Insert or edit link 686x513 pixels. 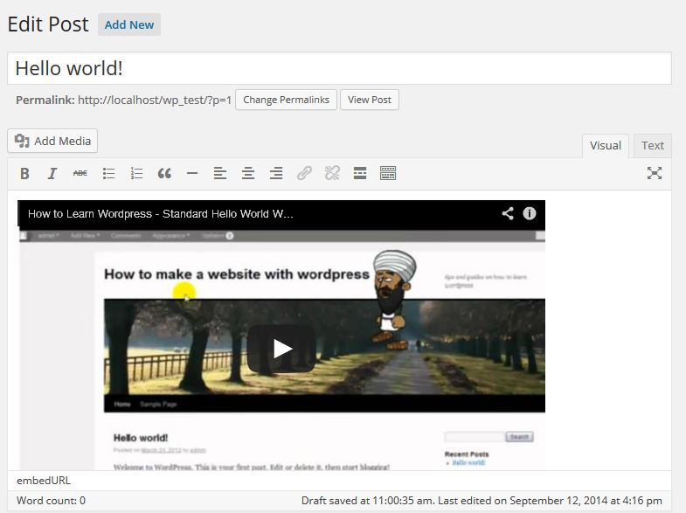coord(304,174)
